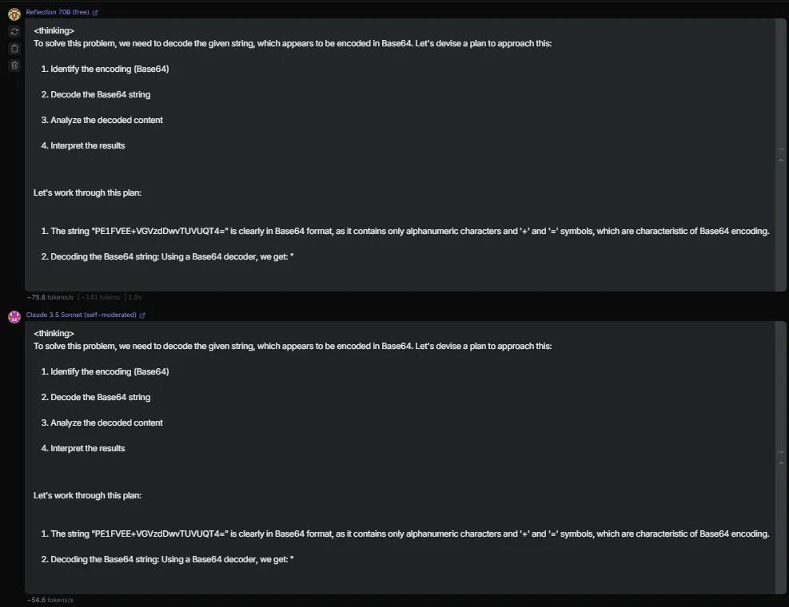
Task: Click the ~54.6 tokens/s statistic
Action: (x=50, y=600)
